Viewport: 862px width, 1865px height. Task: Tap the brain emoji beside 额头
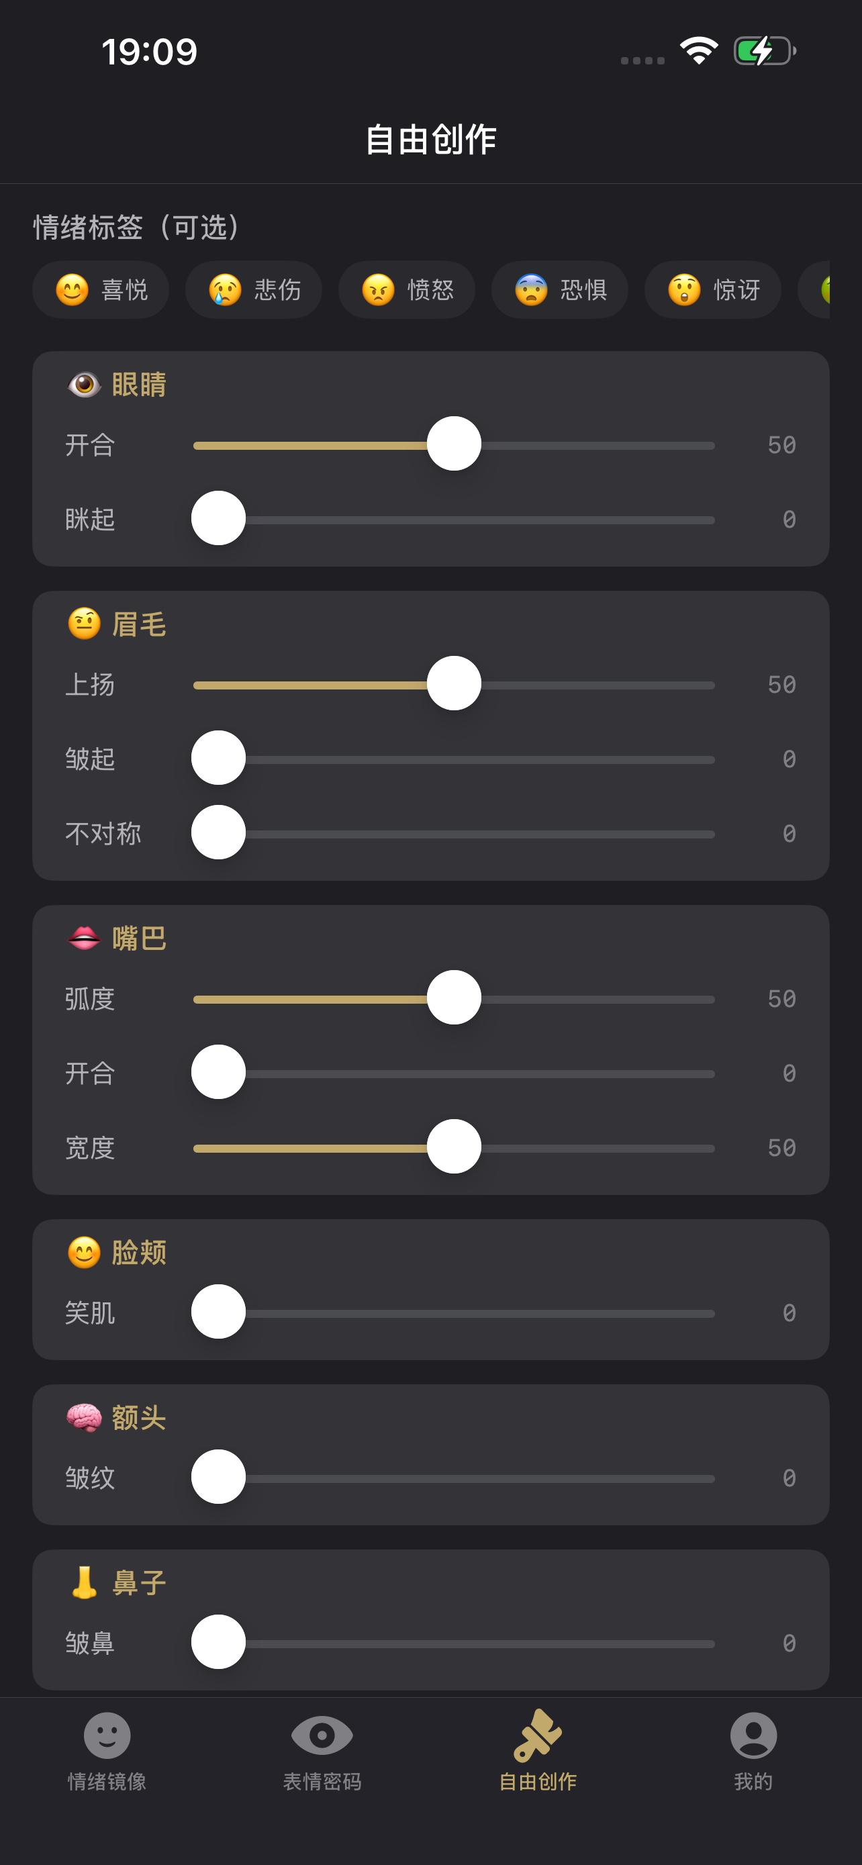click(84, 1418)
